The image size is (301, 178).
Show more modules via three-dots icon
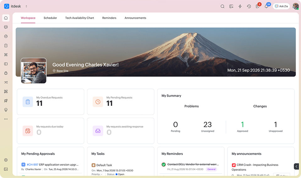pos(6,119)
